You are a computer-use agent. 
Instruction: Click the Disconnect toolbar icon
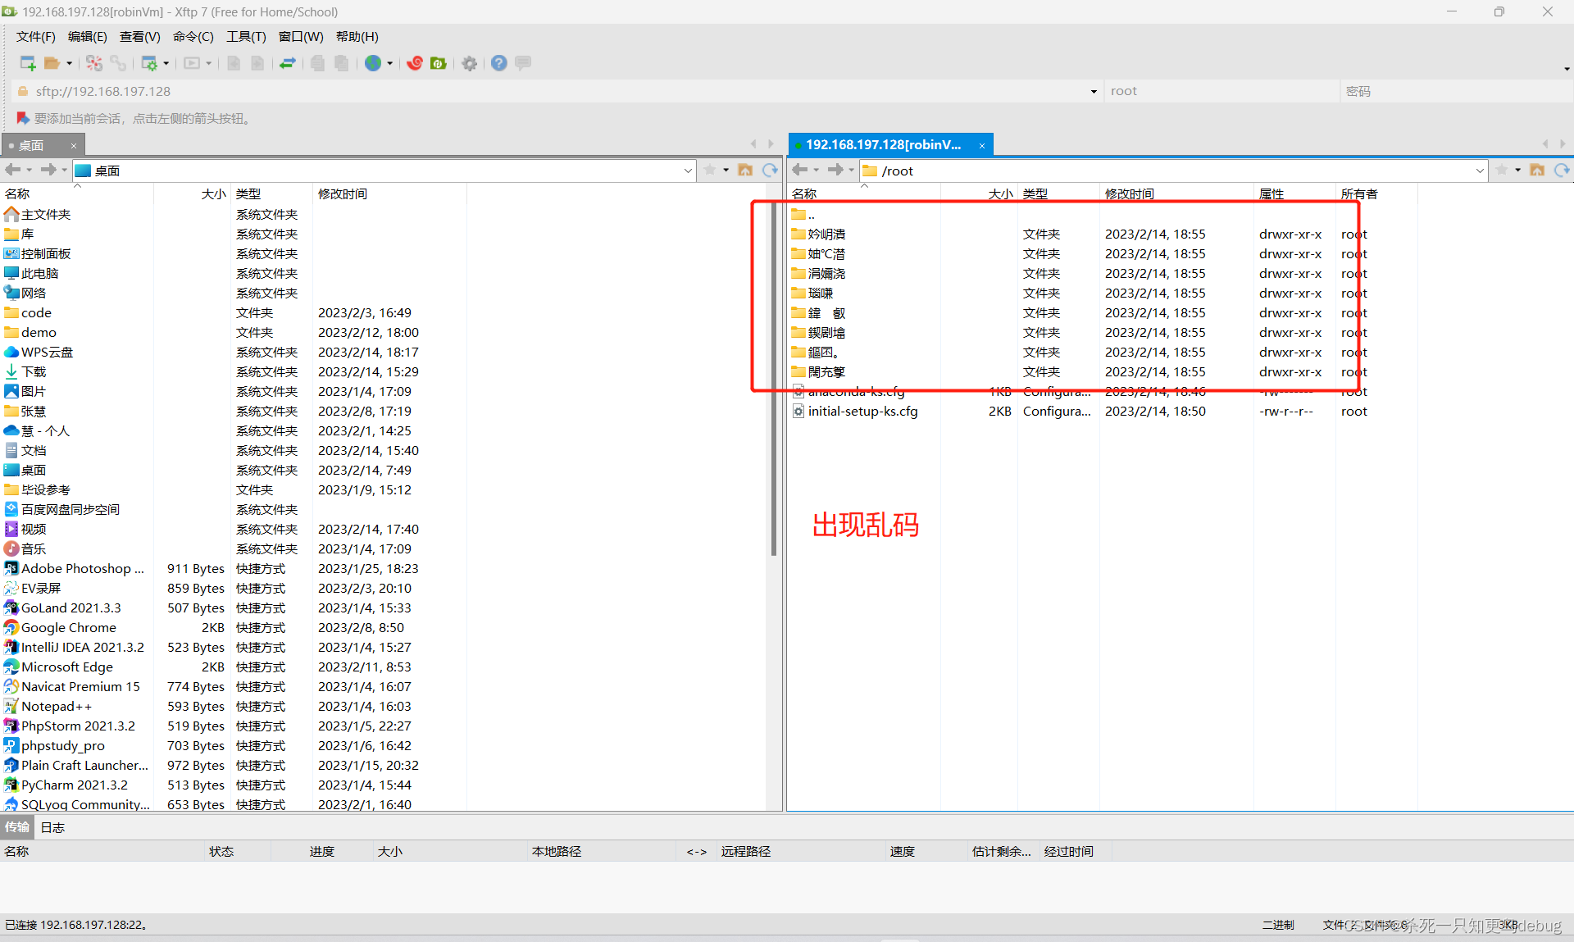(x=94, y=63)
